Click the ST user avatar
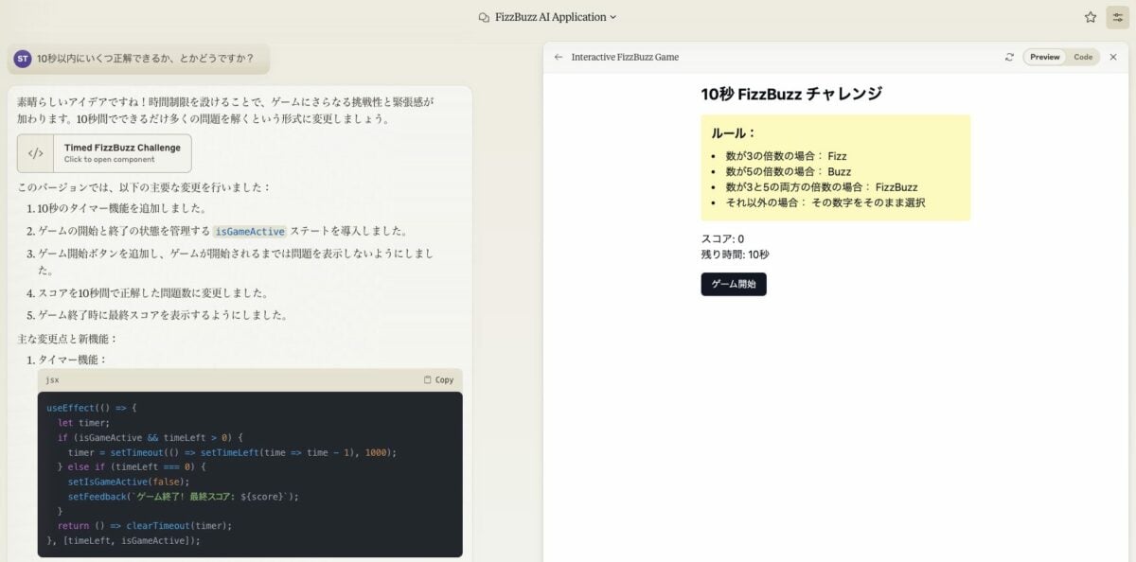The height and width of the screenshot is (562, 1136). [x=23, y=59]
